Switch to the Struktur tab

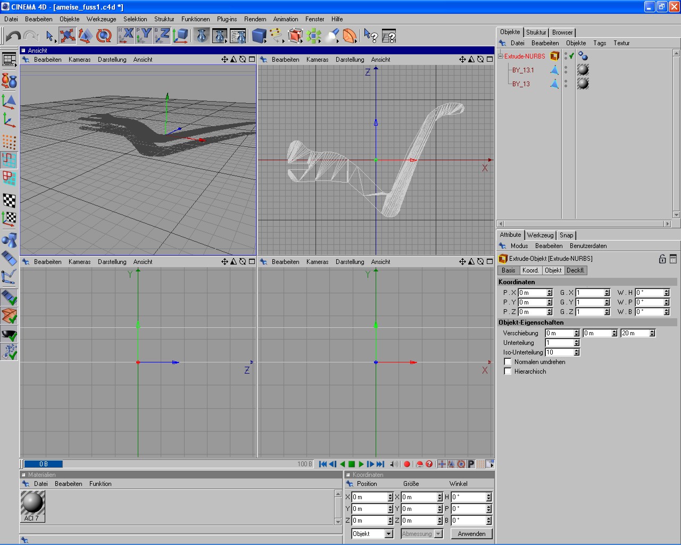click(536, 32)
